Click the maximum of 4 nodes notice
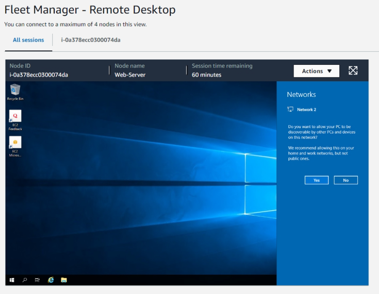The image size is (379, 294). click(x=75, y=24)
